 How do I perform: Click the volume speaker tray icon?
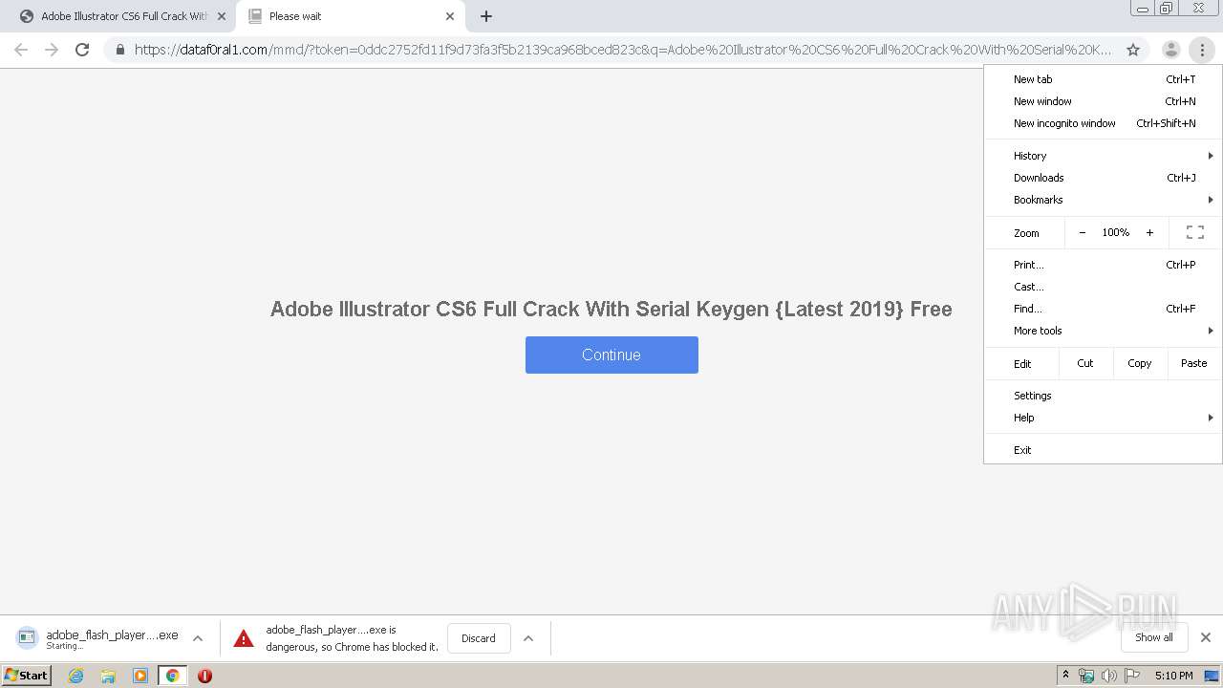click(x=1109, y=676)
